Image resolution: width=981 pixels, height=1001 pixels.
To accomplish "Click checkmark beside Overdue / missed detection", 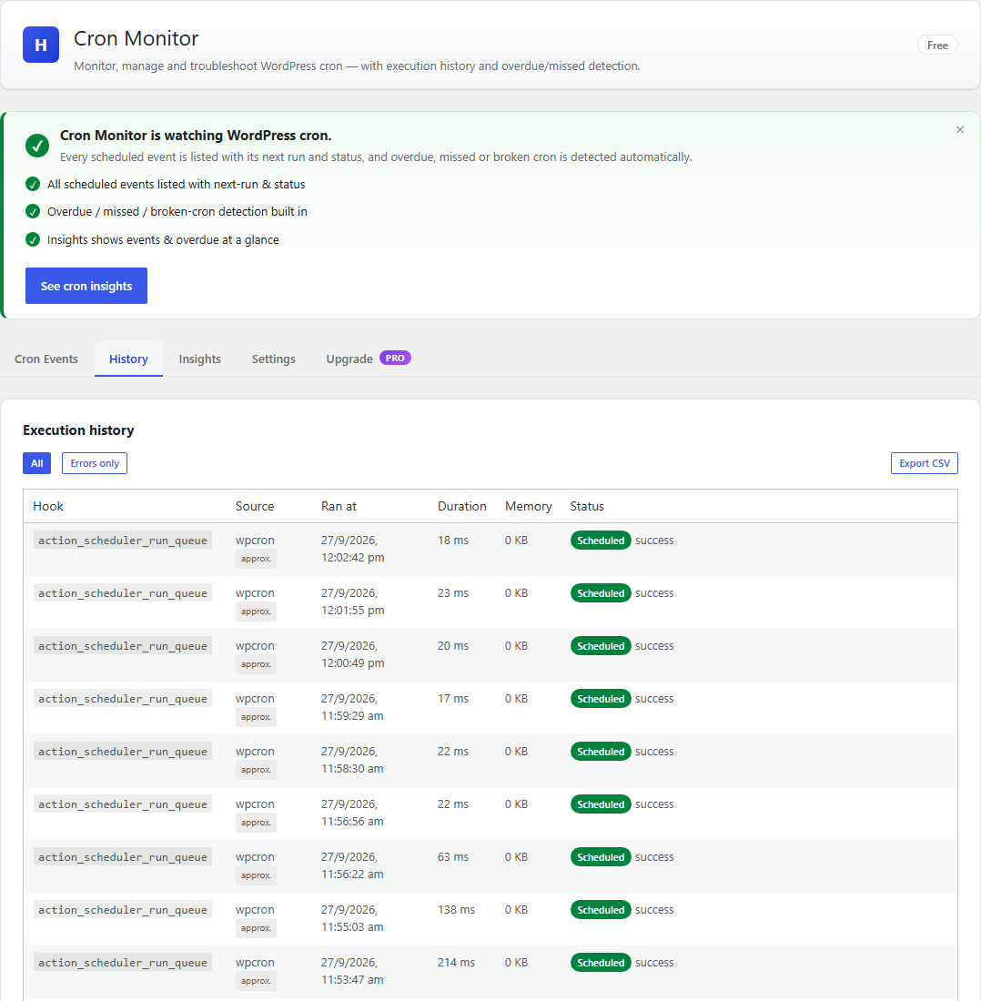I will 33,211.
